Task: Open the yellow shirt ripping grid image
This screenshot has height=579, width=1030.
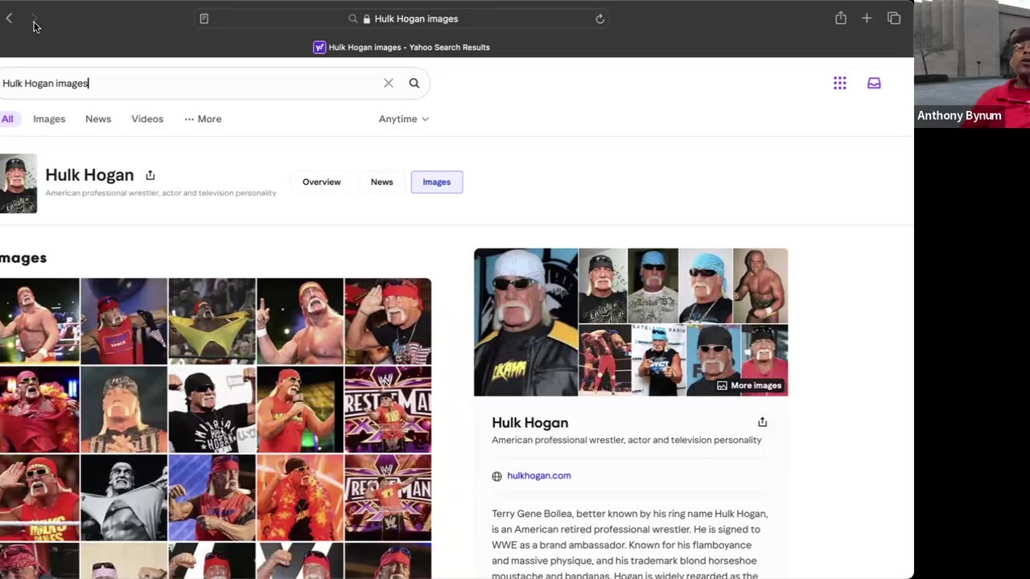Action: pos(212,321)
